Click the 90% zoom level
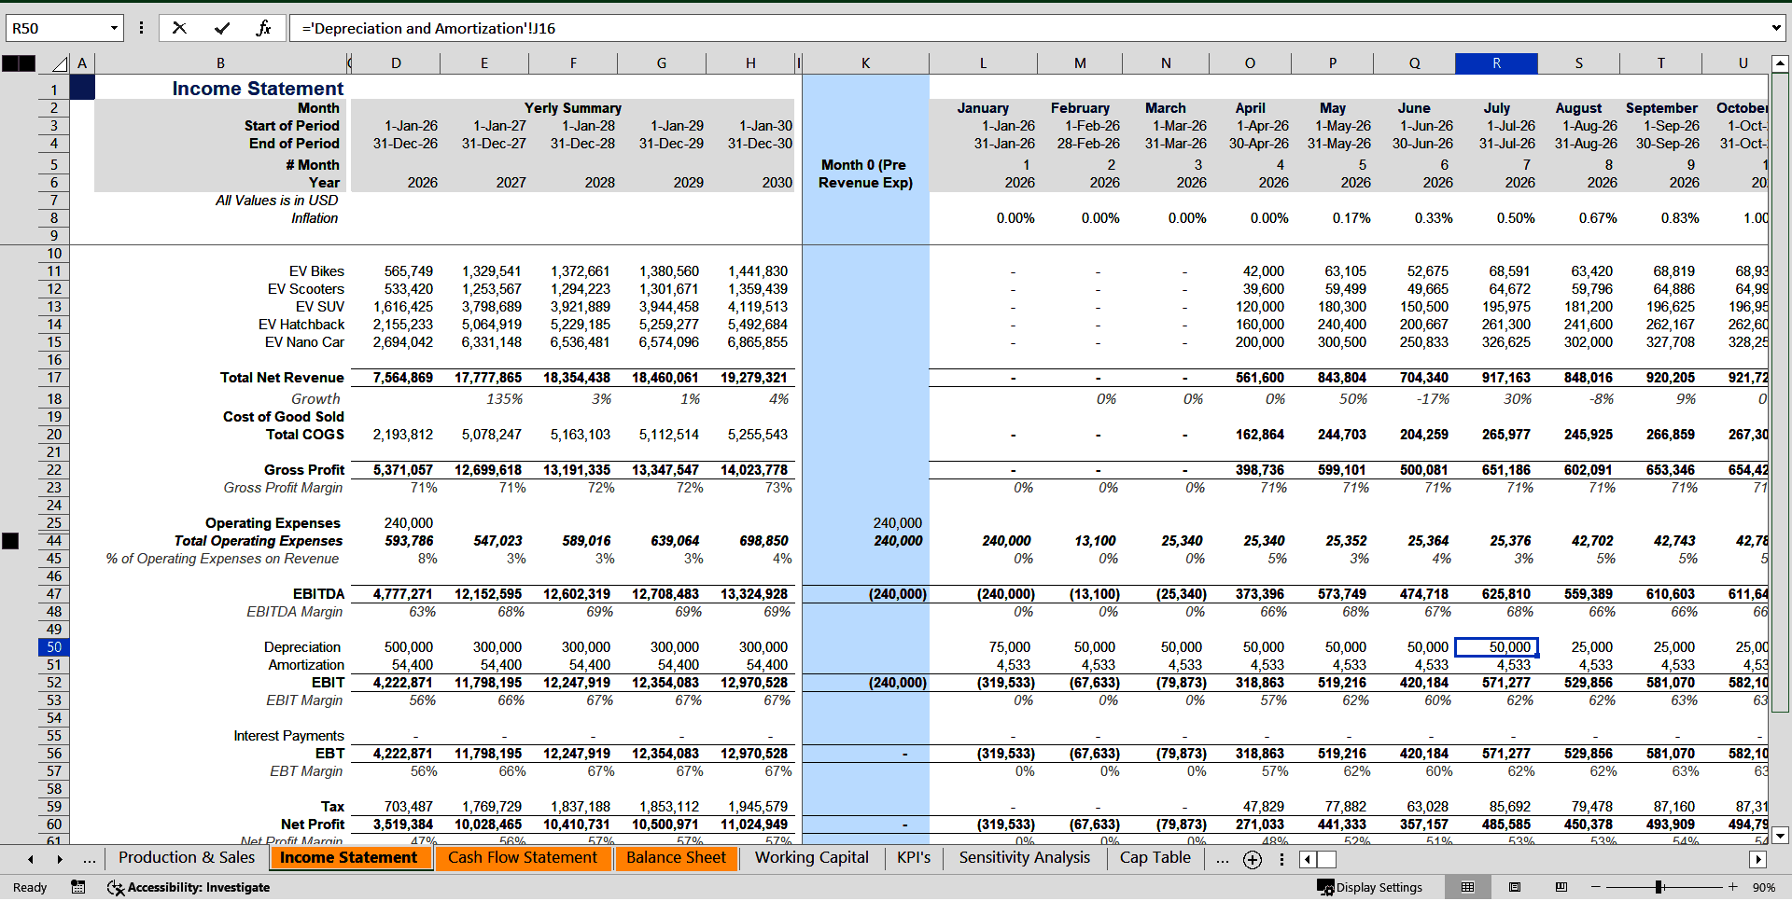The width and height of the screenshot is (1792, 901). [x=1764, y=887]
